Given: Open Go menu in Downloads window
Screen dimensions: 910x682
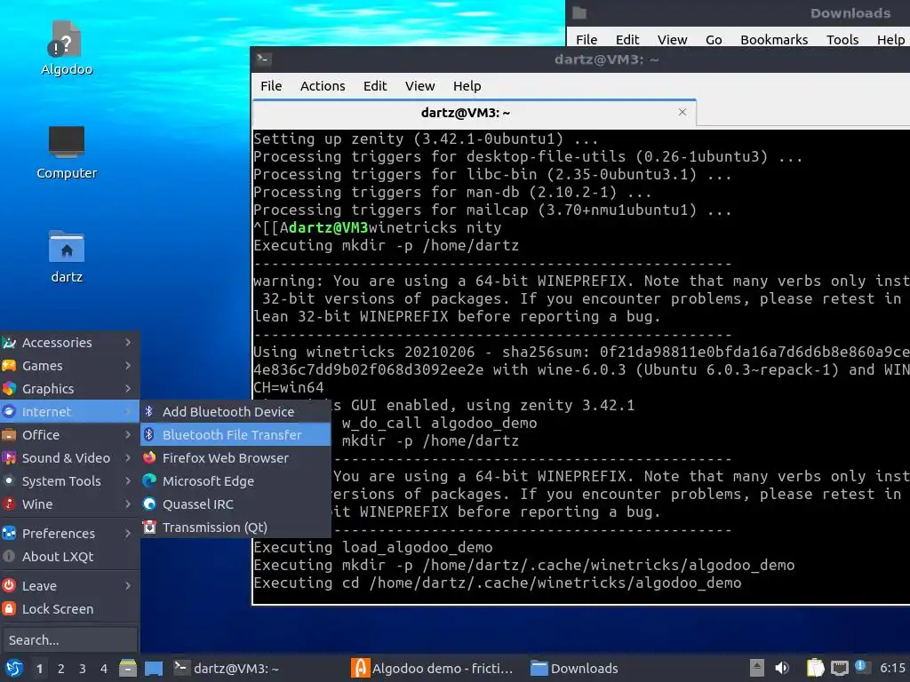Looking at the screenshot, I should [714, 39].
